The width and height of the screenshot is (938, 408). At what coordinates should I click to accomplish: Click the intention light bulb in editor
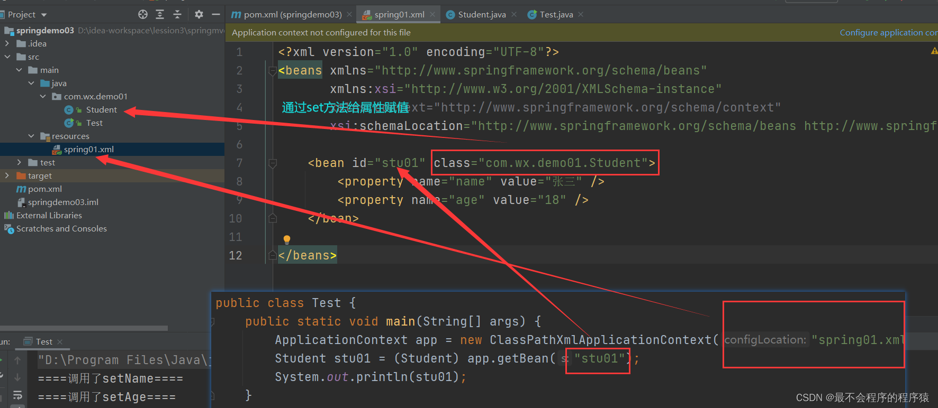pyautogui.click(x=287, y=239)
